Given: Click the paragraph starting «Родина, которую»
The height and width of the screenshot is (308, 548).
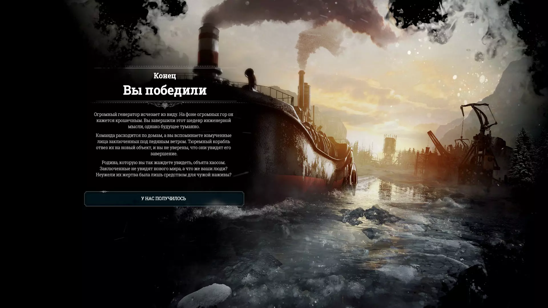Looking at the screenshot, I should pos(164,168).
